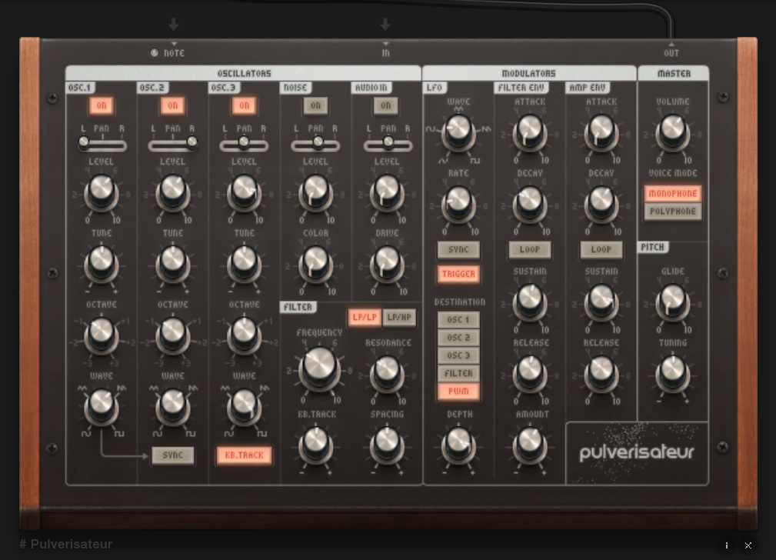This screenshot has height=560, width=776.
Task: Click Filter Spacing knob
Action: click(x=387, y=445)
